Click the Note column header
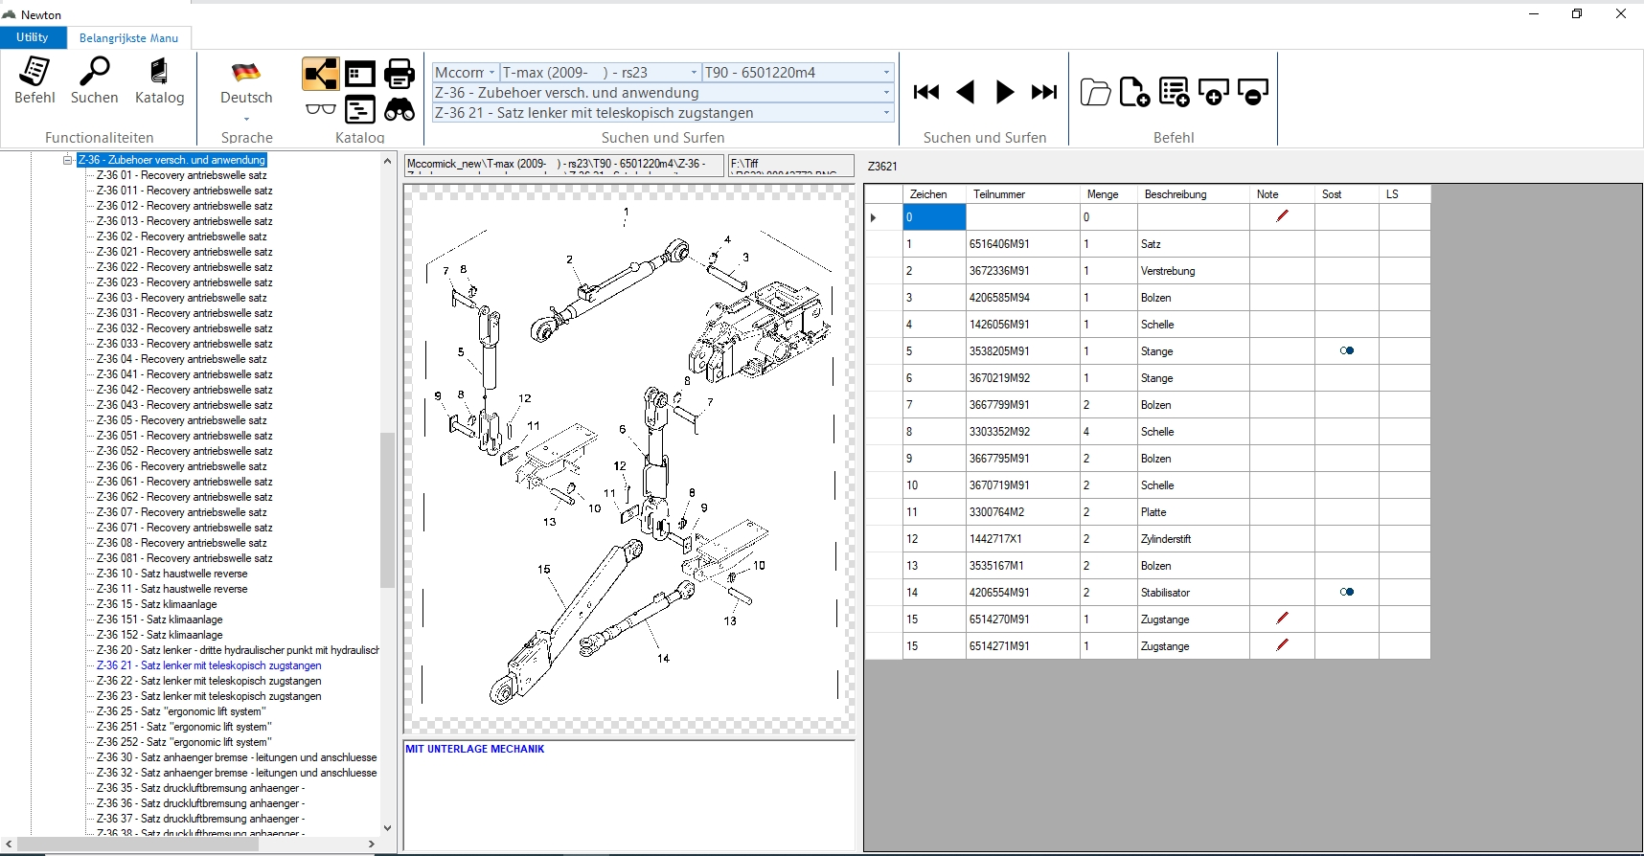This screenshot has height=856, width=1644. (x=1282, y=194)
